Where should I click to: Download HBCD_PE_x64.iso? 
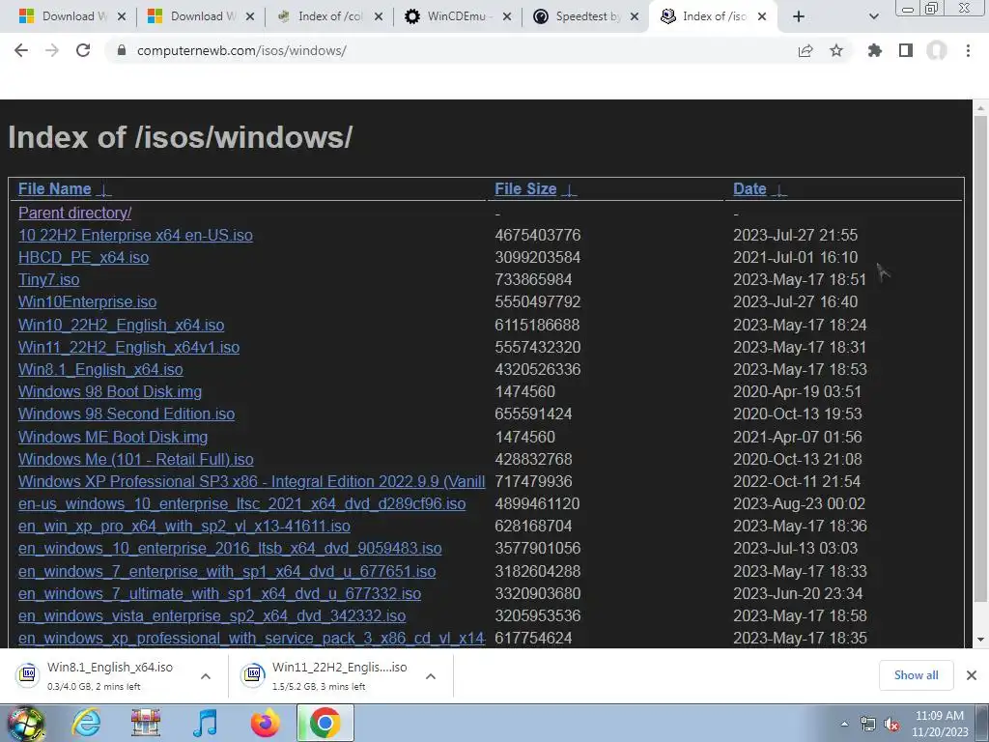coord(84,257)
